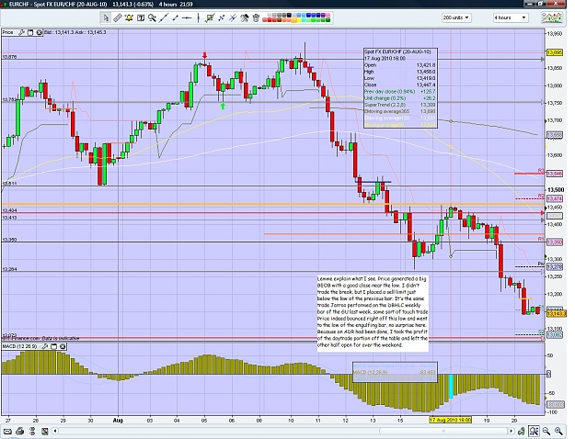Click the 13,264 horizontal level label
This screenshot has width=575, height=439.
[9, 269]
